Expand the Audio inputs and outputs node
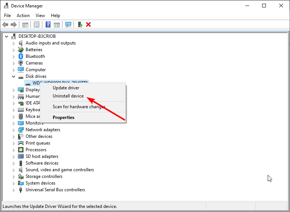Screen dimensions: 290x212 (13, 43)
